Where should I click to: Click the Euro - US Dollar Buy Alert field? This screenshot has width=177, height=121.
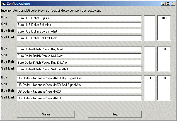coord(79,18)
